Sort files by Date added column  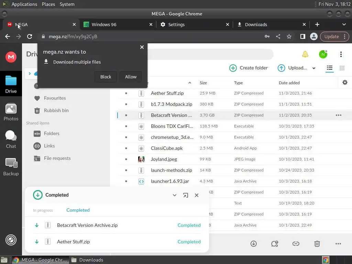pos(289,82)
